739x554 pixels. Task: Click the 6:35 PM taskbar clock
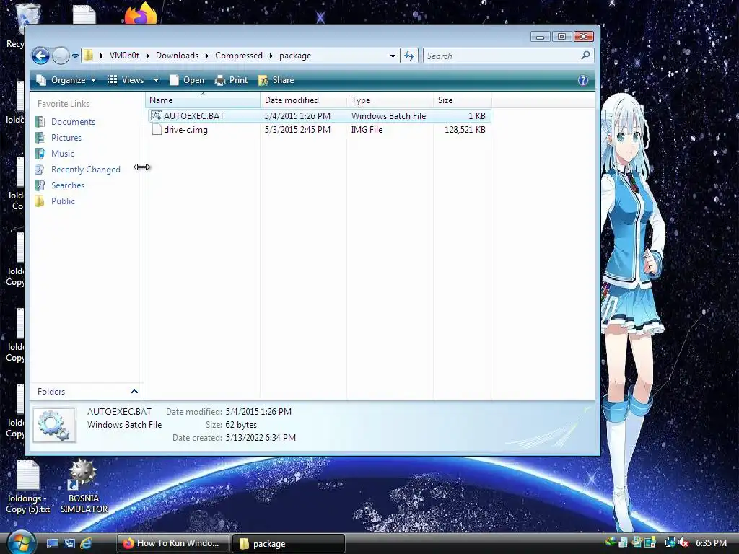point(711,542)
